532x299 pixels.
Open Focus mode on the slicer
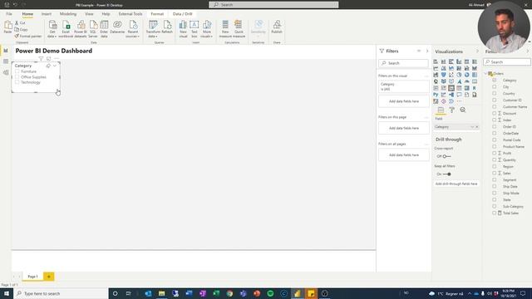tap(48, 59)
